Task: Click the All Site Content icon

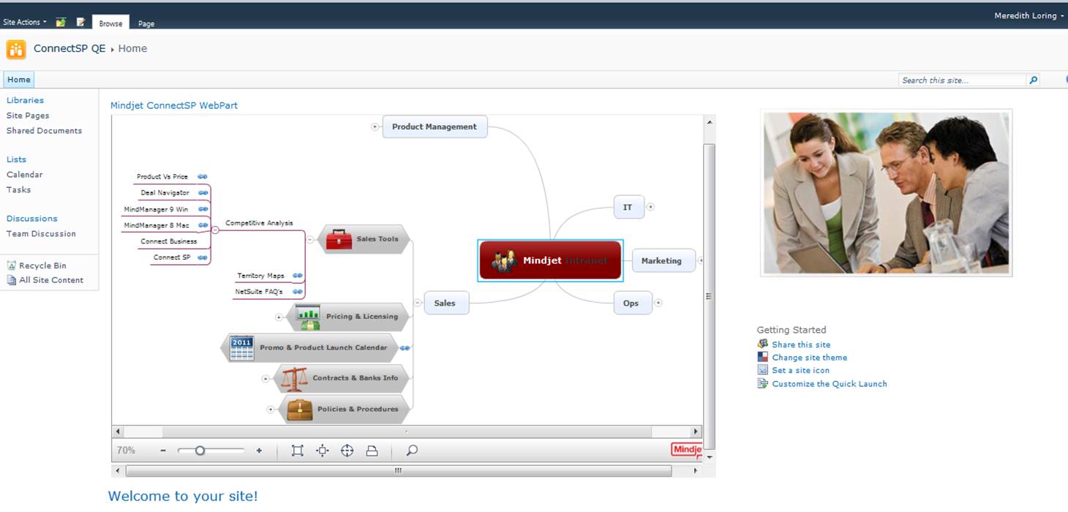Action: [x=11, y=280]
